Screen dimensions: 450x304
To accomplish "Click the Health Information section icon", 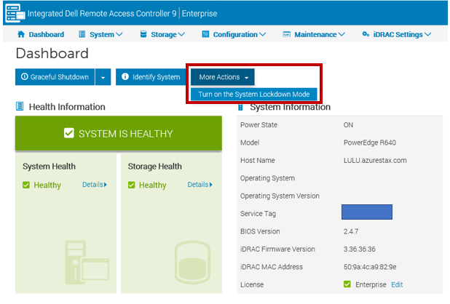I will [20, 107].
